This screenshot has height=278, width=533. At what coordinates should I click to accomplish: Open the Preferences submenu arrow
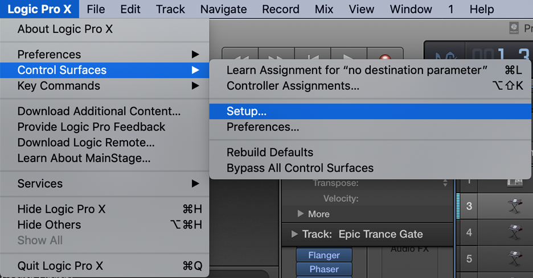(195, 55)
